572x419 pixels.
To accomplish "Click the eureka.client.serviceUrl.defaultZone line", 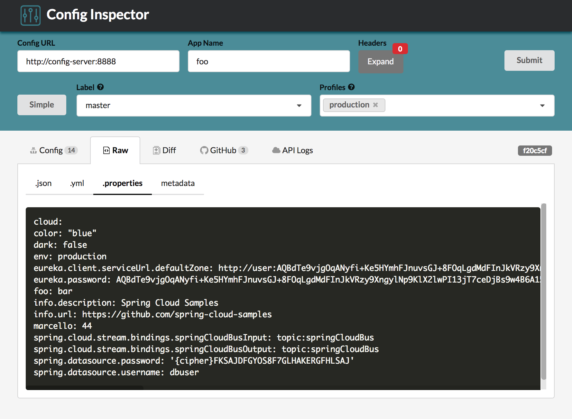I will [287, 268].
